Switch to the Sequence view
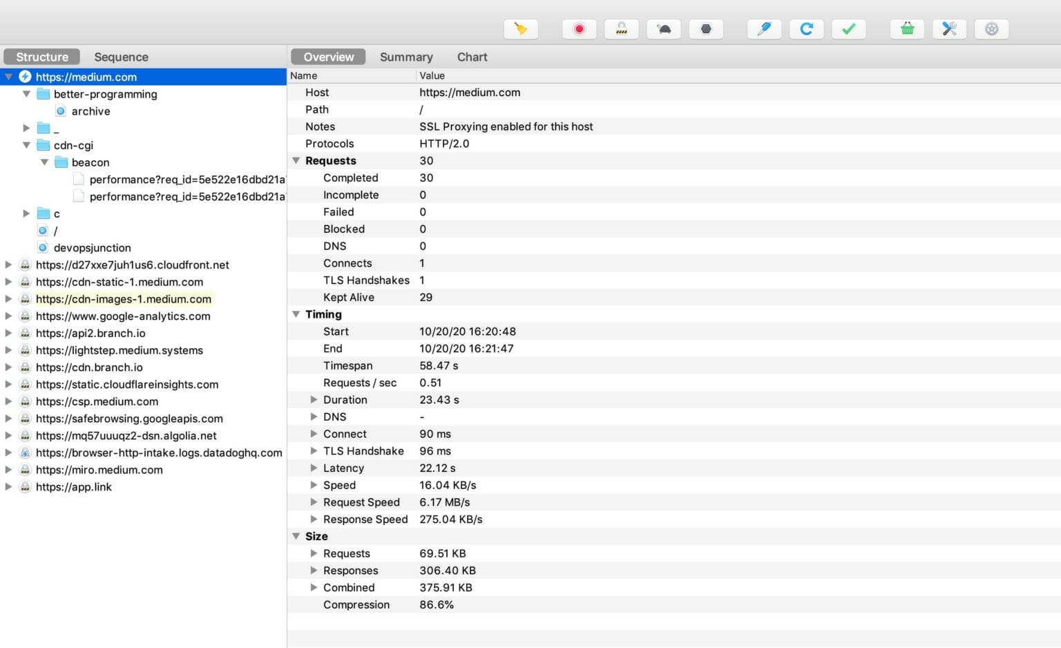 point(121,57)
